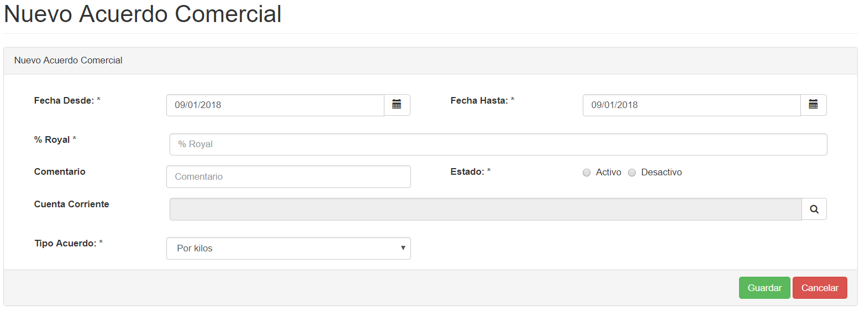Expand the Tipo Acuerdo dropdown
Viewport: 865px width, 312px height.
(288, 248)
